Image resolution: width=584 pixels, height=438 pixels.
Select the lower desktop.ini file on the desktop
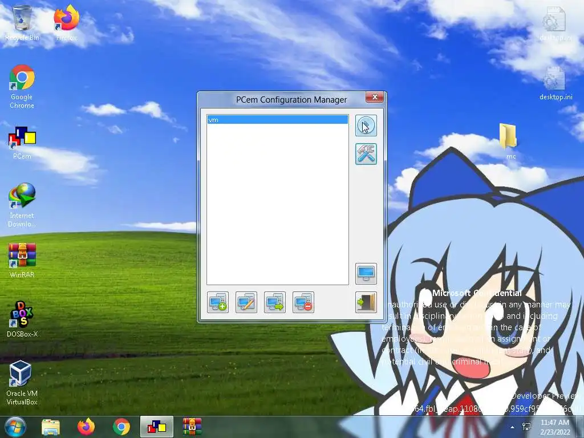[x=555, y=83]
